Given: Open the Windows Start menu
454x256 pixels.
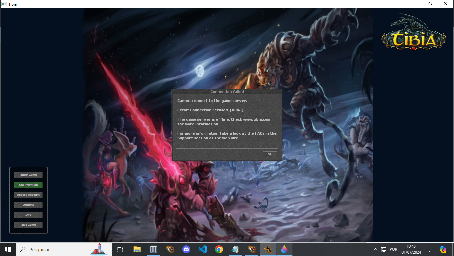Looking at the screenshot, I should click(8, 249).
